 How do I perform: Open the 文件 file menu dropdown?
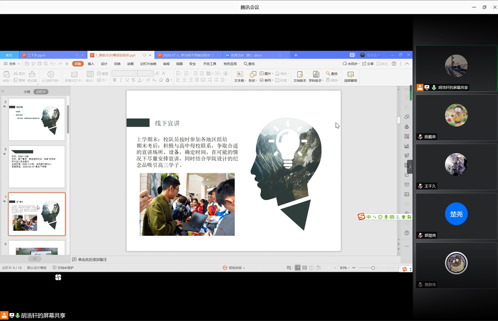tap(12, 64)
